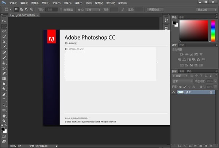Add a Brightness/Contrast adjustment
Viewport: 219px width, 148px height.
(181, 54)
